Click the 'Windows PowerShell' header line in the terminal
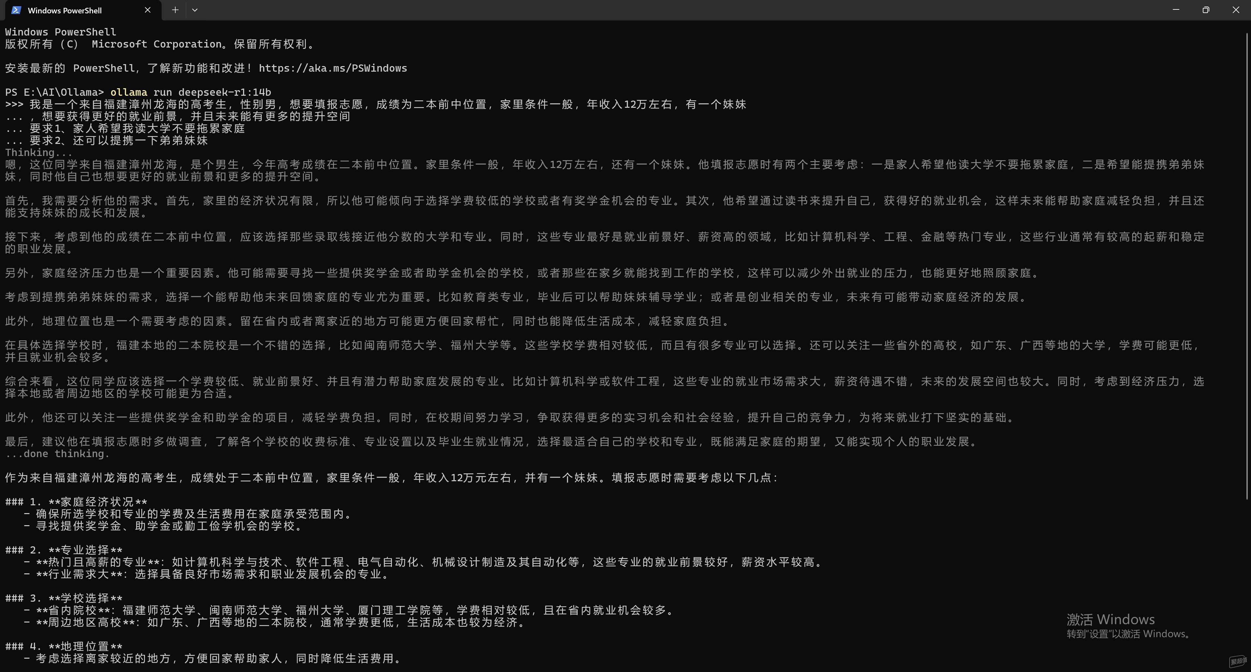 61,32
